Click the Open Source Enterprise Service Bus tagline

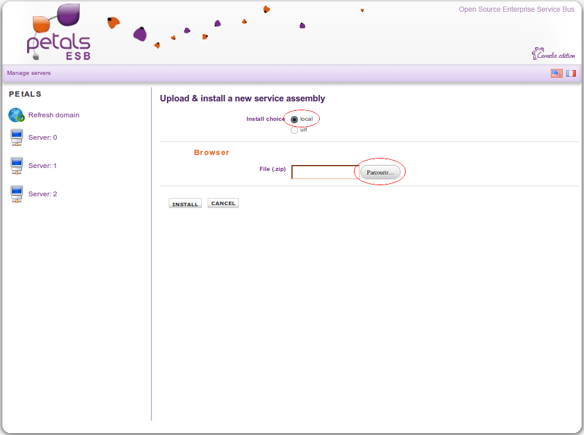click(x=516, y=9)
